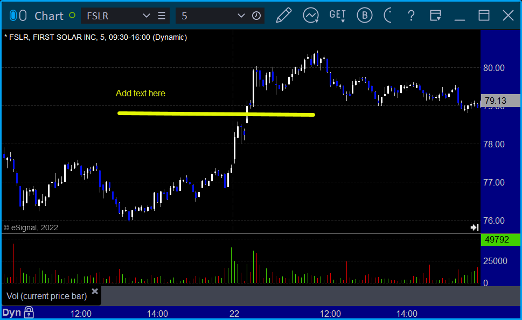Click the partial circle icon next to B
522x320 pixels.
[x=388, y=15]
